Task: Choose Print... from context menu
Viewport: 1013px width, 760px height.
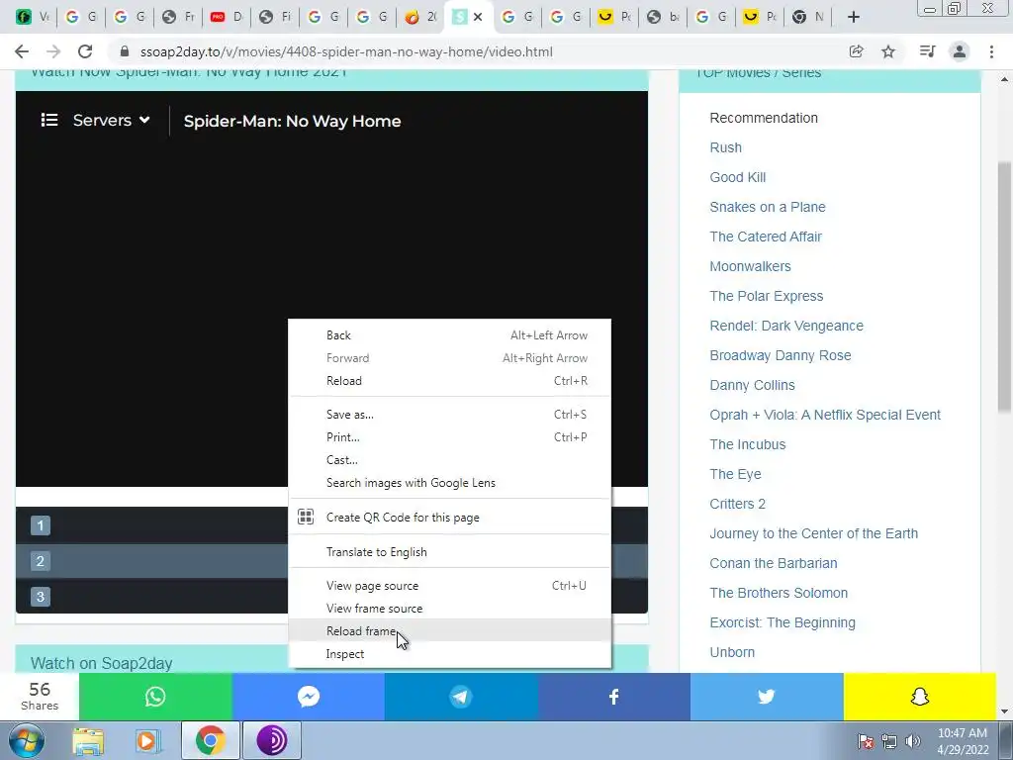Action: (450, 436)
